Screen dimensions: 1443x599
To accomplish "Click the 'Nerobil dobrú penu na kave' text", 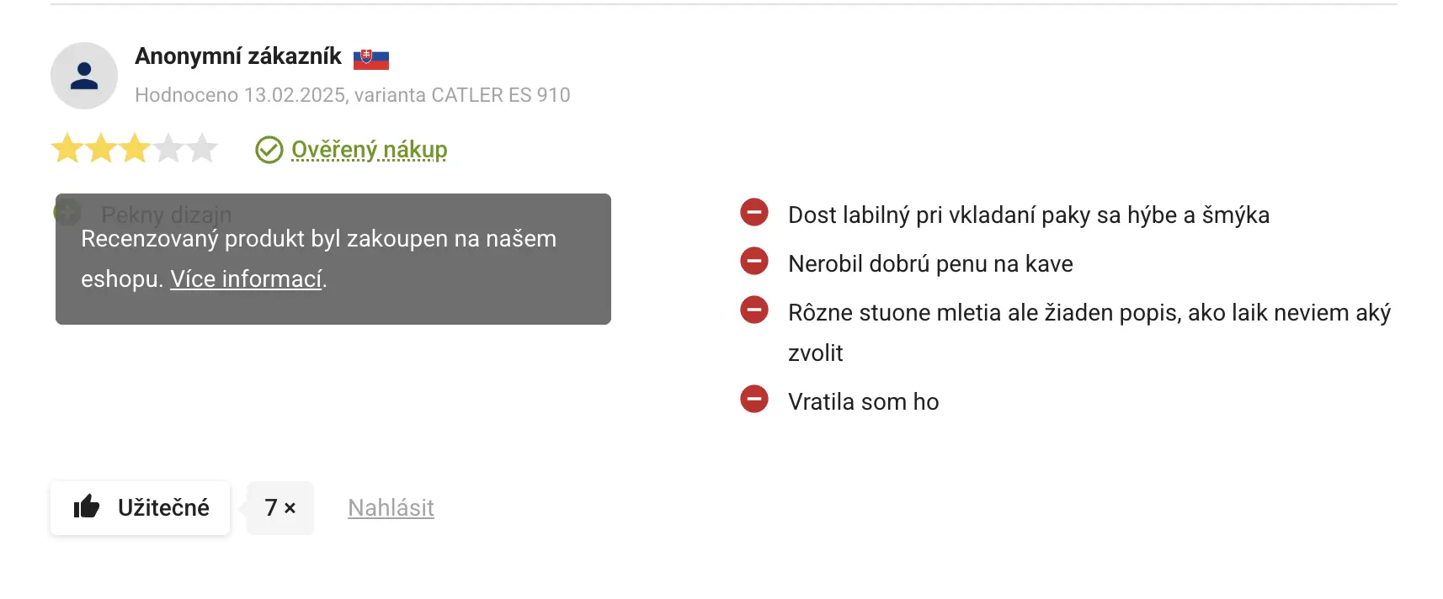I will coord(930,264).
